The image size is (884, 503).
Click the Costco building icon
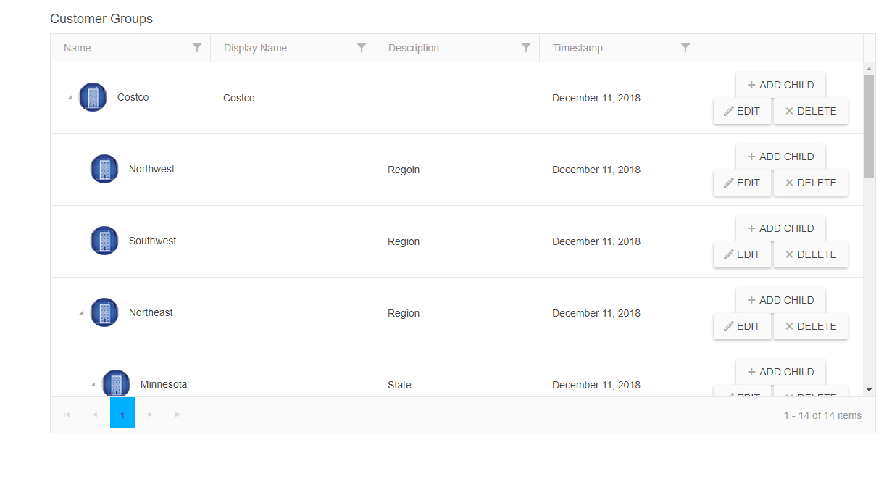(x=93, y=97)
